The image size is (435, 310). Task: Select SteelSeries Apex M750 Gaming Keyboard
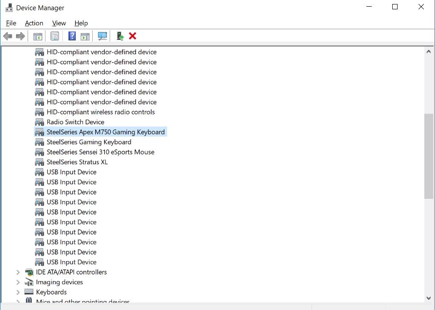coord(106,132)
